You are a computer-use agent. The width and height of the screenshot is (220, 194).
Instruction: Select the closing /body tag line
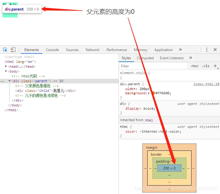coord(15,105)
